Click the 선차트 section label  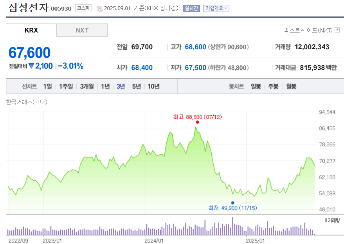(29, 86)
